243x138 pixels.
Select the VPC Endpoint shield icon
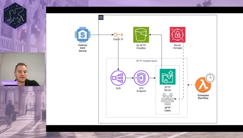[141, 78]
